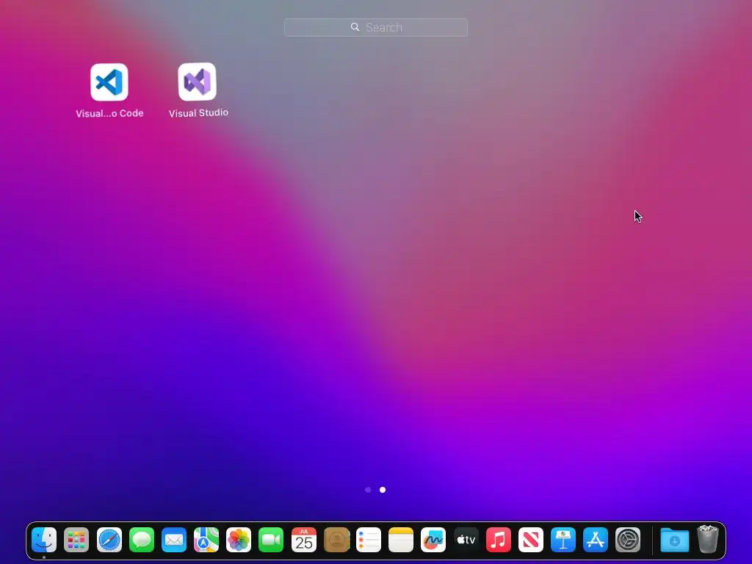752x564 pixels.
Task: Go to the first Launchpad page dot
Action: point(368,490)
